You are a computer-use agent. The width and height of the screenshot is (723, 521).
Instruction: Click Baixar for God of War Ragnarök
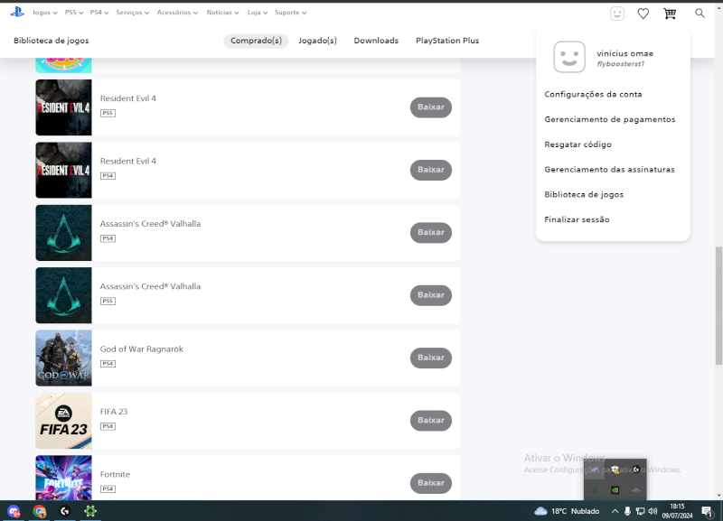(x=431, y=358)
